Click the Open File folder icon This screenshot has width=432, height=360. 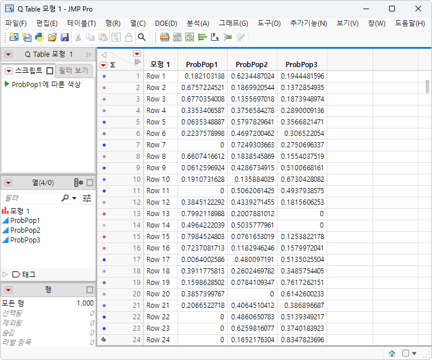52,37
